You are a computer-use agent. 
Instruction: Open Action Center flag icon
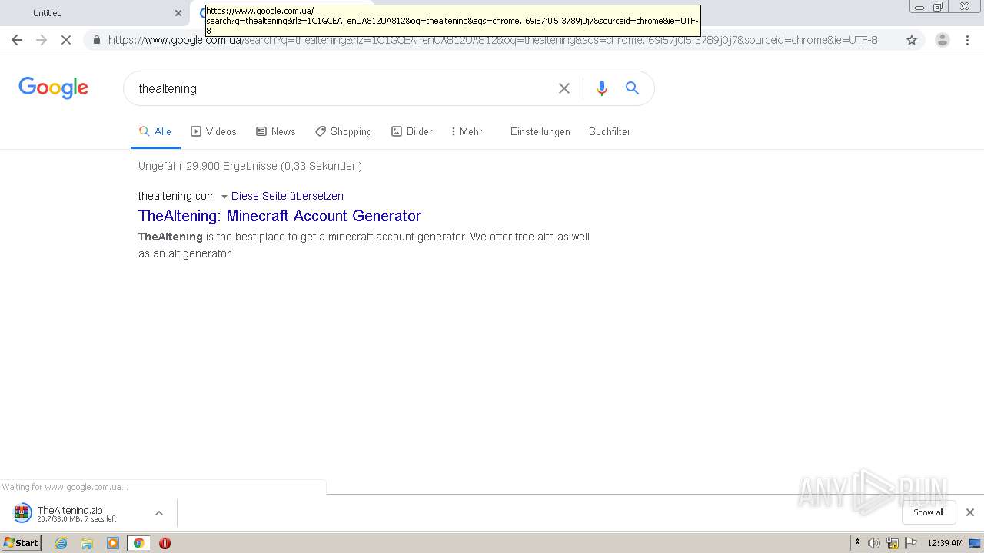[x=911, y=543]
